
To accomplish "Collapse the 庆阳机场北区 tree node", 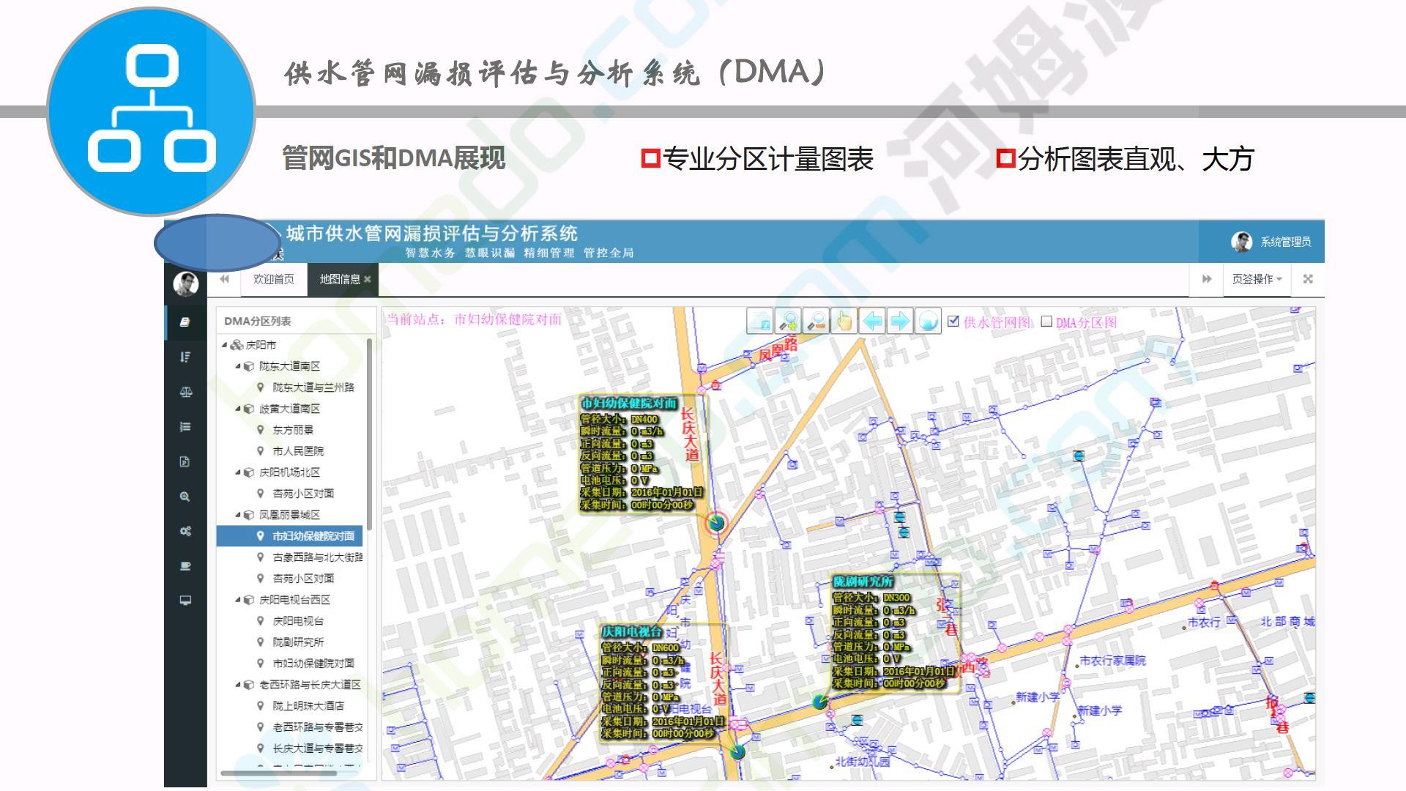I will (x=238, y=472).
